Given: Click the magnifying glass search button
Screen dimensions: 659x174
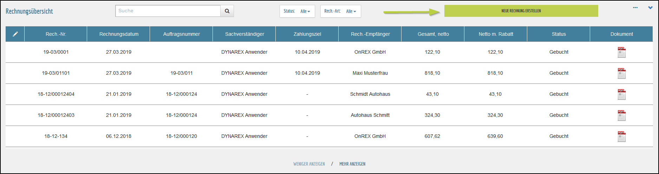Looking at the screenshot, I should click(227, 11).
